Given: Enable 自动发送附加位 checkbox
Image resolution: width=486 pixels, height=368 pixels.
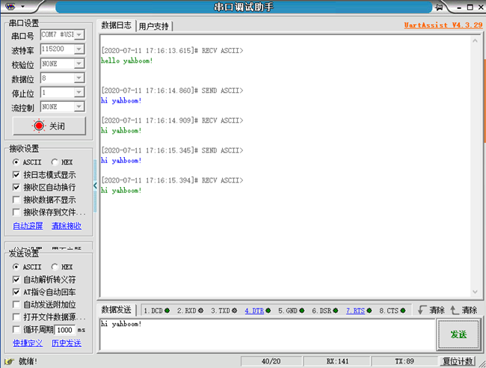Looking at the screenshot, I should [x=16, y=304].
